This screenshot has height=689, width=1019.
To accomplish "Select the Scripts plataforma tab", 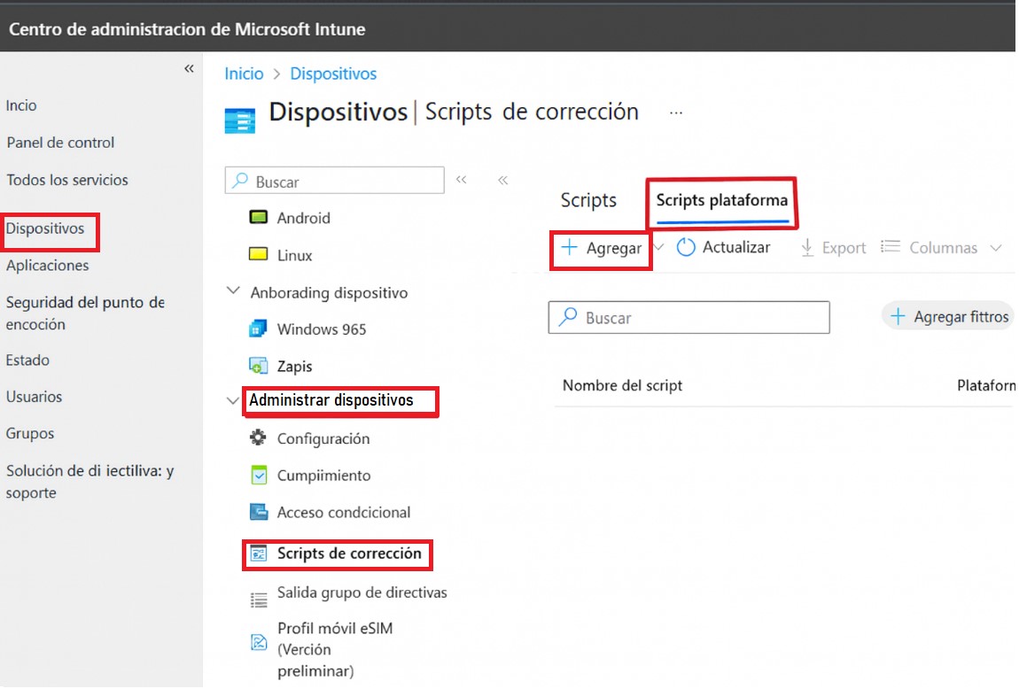I will 721,201.
